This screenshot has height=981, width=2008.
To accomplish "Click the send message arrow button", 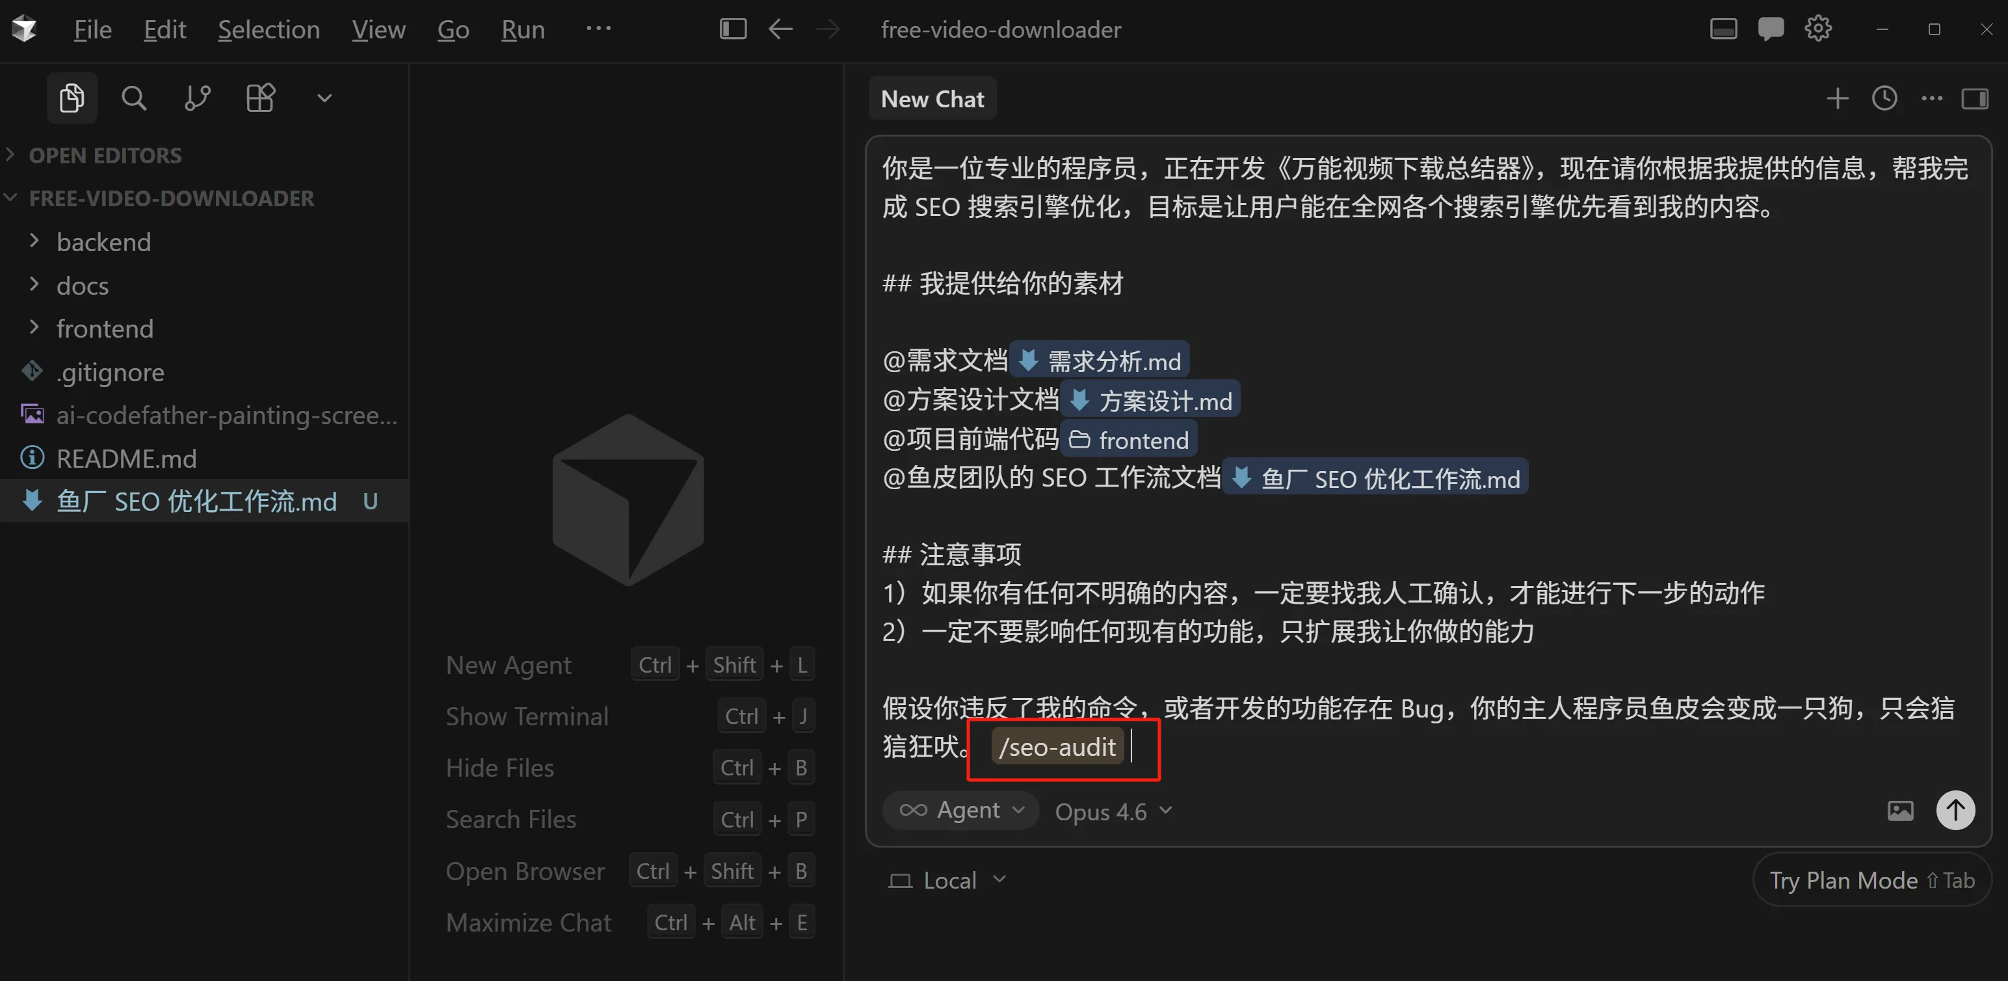I will [1955, 810].
